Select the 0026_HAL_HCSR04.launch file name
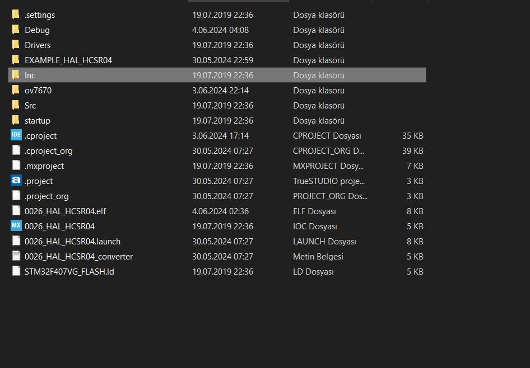The image size is (530, 368). 72,241
